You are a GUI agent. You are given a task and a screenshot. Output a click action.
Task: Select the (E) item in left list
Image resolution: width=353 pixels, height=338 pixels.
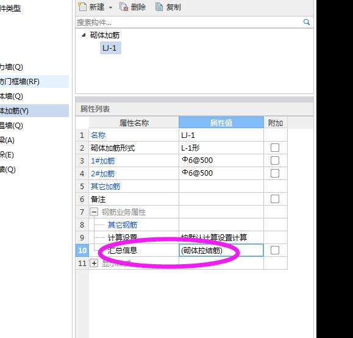(7, 155)
